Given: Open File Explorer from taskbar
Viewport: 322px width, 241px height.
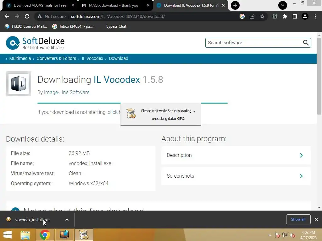Looking at the screenshot, I should (x=25, y=235).
